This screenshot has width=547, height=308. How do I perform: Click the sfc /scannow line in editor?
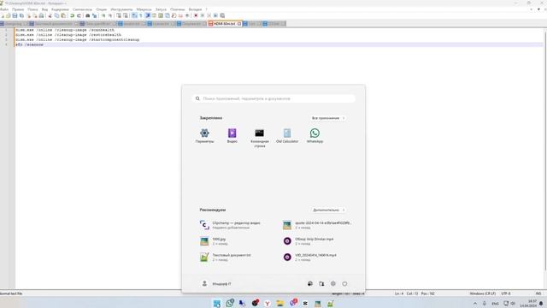(29, 44)
